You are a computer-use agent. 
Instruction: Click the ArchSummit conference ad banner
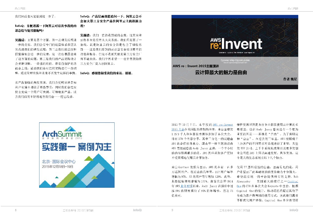(77, 155)
